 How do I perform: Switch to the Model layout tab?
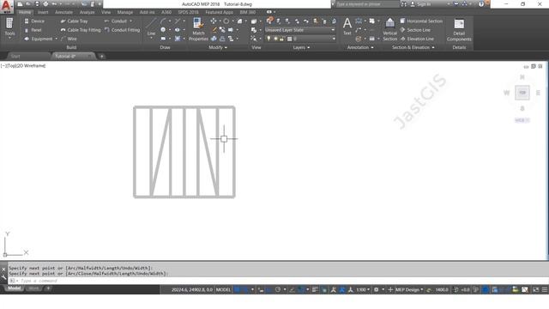[x=15, y=288]
